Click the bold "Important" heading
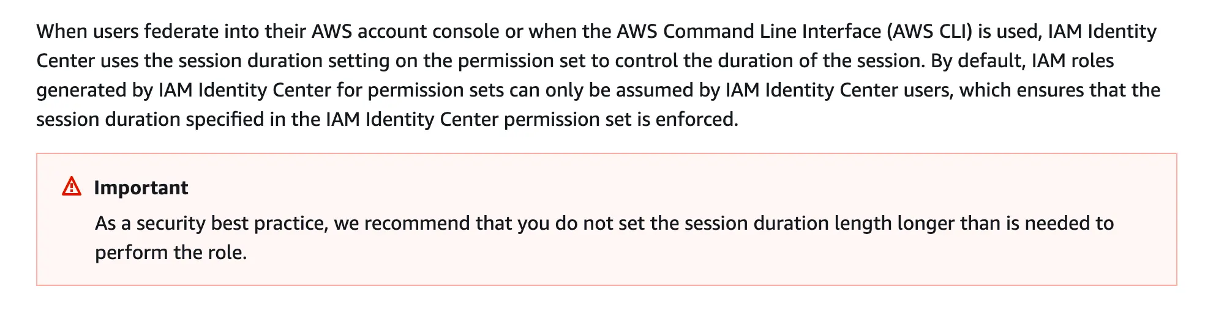 (141, 188)
